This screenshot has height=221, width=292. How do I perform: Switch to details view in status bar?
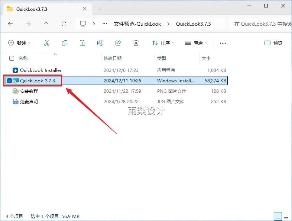tap(278, 216)
